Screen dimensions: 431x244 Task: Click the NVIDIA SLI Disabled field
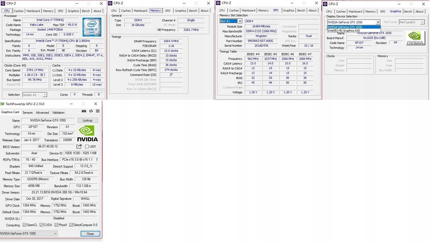pyautogui.click(x=59, y=218)
